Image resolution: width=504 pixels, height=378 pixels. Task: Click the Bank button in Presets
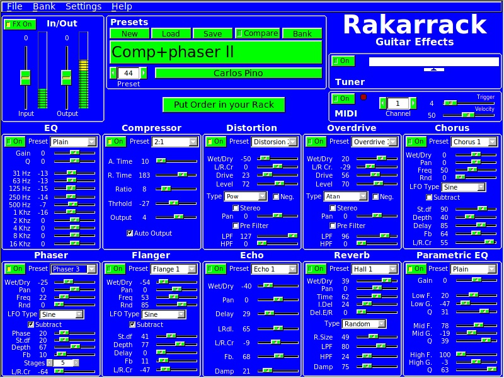pyautogui.click(x=302, y=34)
